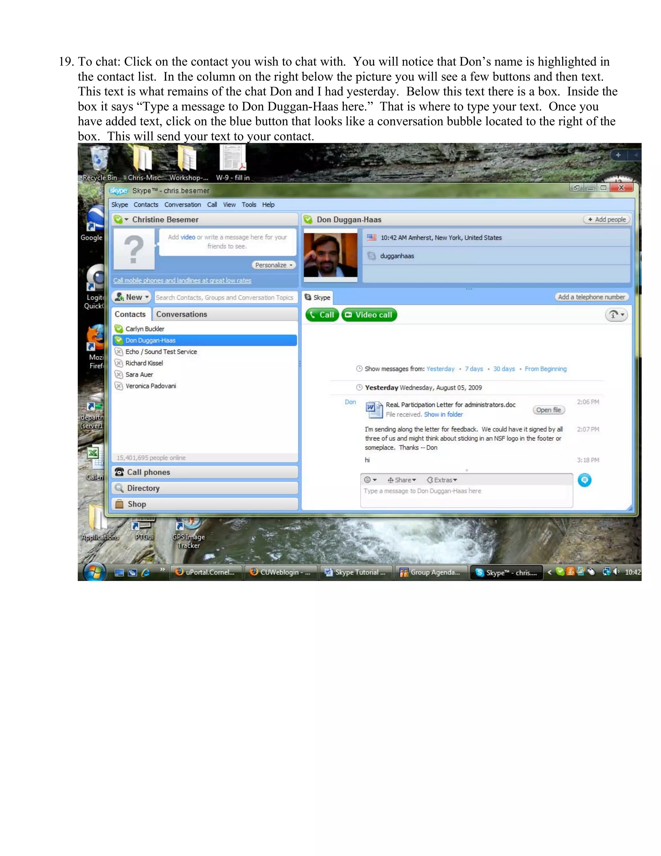
Task: Click the Skype logo in title bar
Action: pyautogui.click(x=119, y=191)
